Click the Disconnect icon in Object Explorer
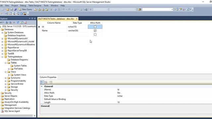 pyautogui.click(x=10, y=22)
